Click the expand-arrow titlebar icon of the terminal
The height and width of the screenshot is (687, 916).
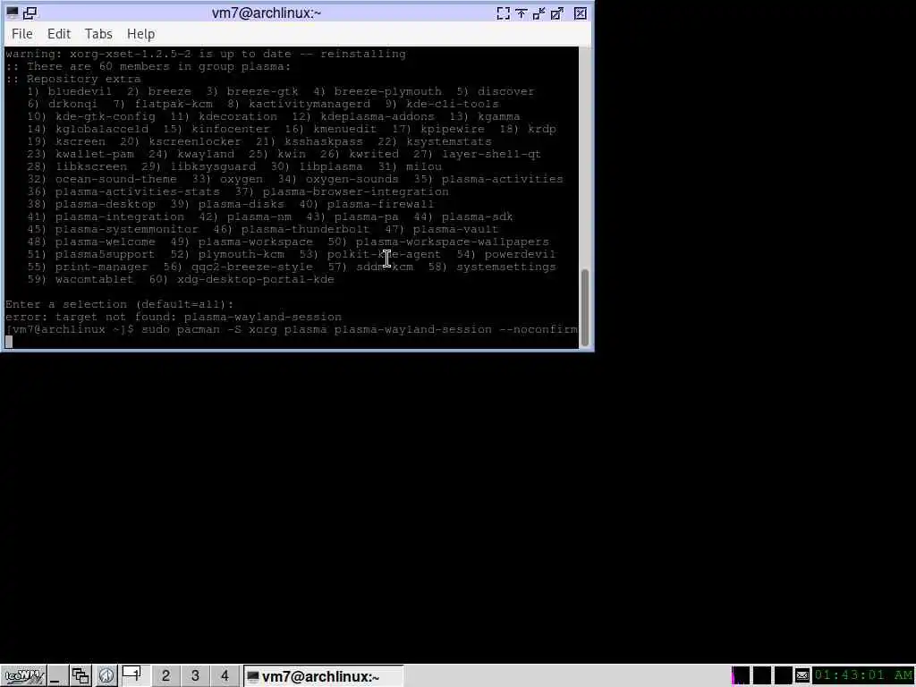click(x=557, y=13)
